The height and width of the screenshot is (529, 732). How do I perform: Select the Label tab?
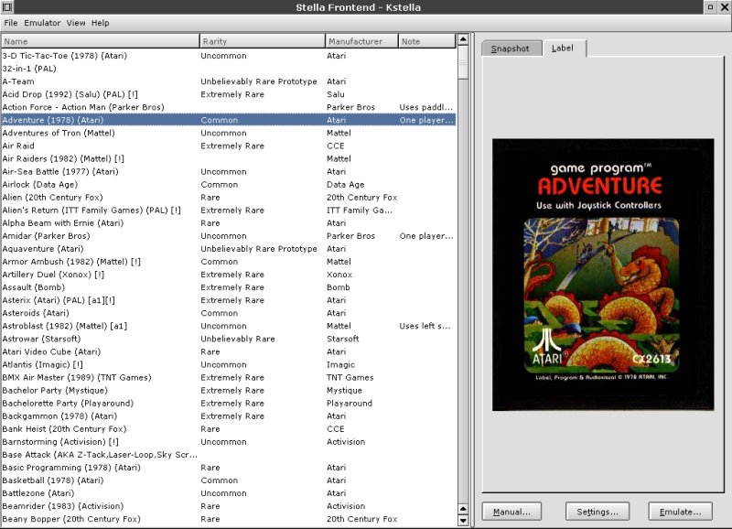[563, 49]
